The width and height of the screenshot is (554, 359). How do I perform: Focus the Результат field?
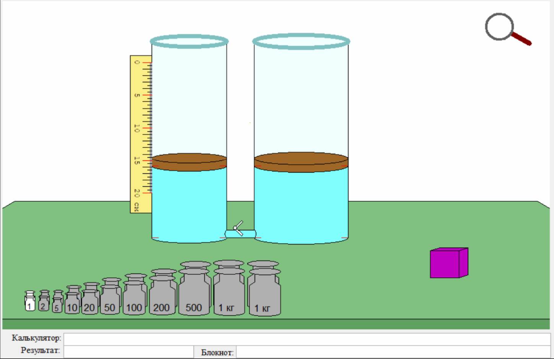click(x=129, y=352)
